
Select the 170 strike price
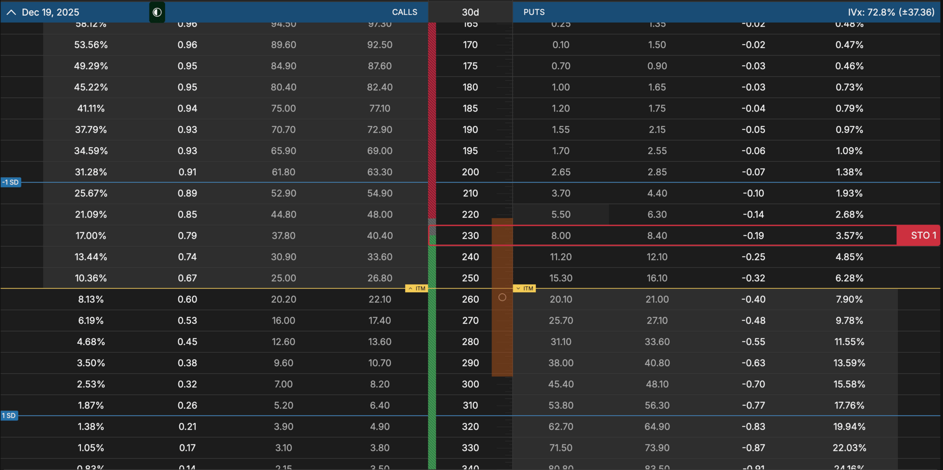[x=470, y=45]
